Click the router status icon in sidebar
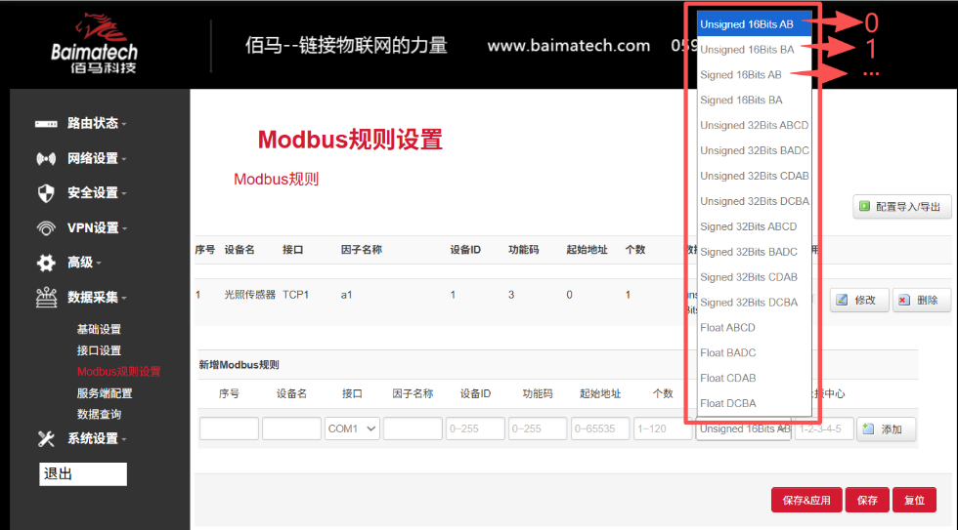958x530 pixels. [x=46, y=124]
